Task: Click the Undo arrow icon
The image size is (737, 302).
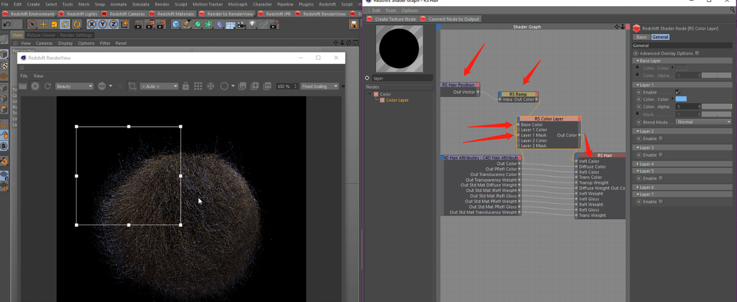Action: tap(7, 25)
